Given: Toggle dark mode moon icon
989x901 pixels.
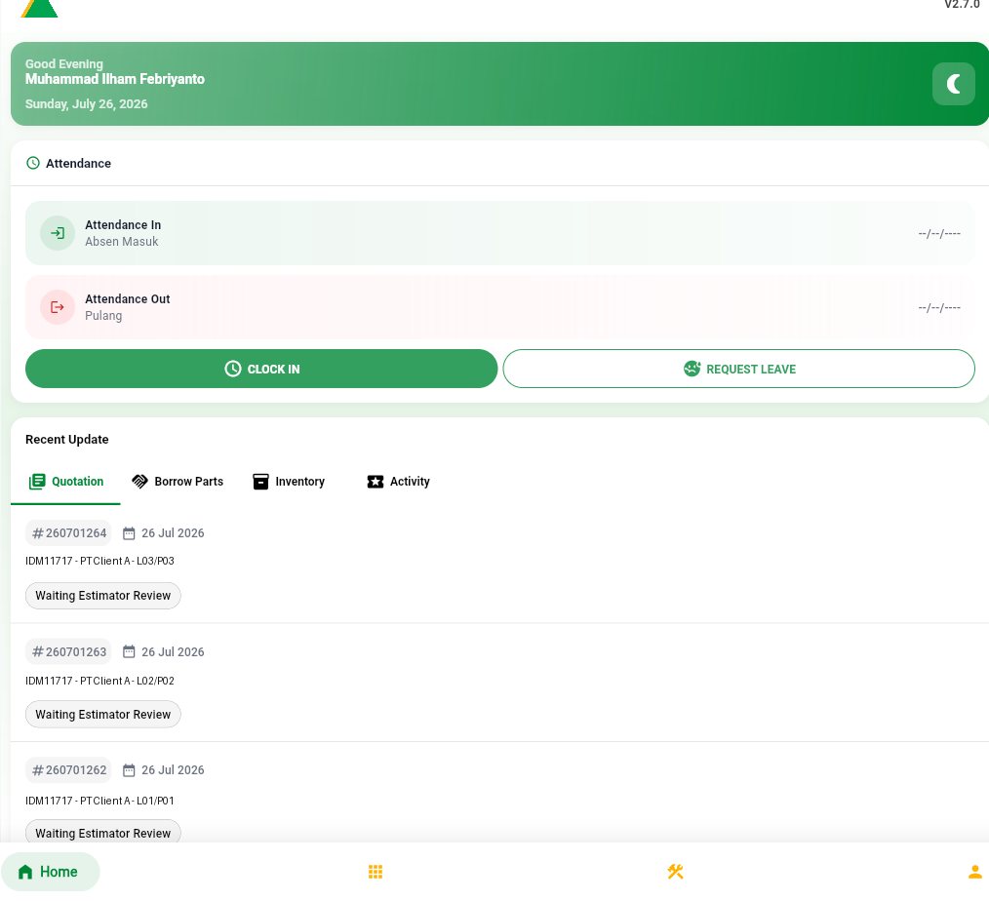Looking at the screenshot, I should tap(953, 84).
